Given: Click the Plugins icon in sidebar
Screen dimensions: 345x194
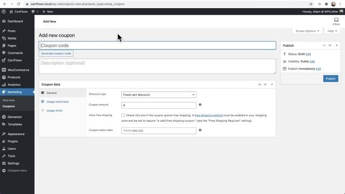Looking at the screenshot, I should pyautogui.click(x=4, y=141).
